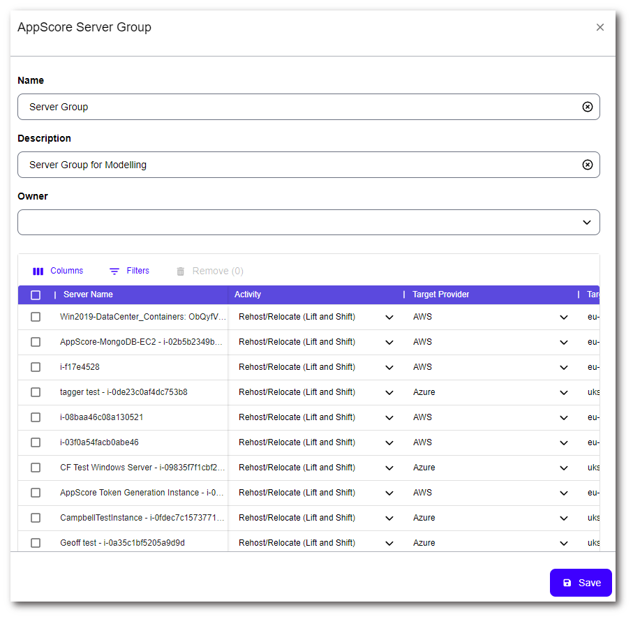Image resolution: width=633 pixels, height=619 pixels.
Task: Close the AppScore Server Group dialog
Action: click(600, 27)
